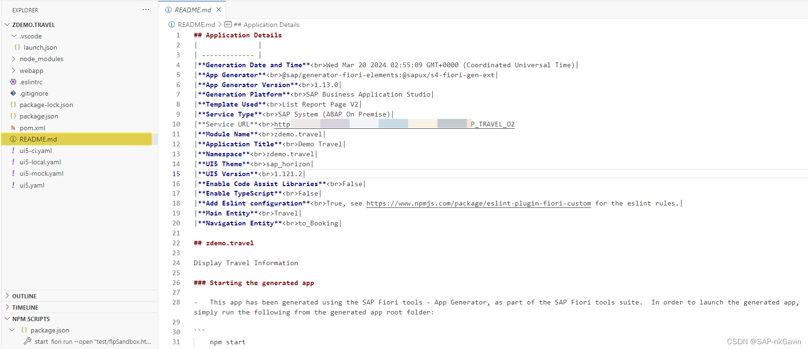Click the '**Template Used**' line text
This screenshot has width=808, height=349.
[277, 104]
